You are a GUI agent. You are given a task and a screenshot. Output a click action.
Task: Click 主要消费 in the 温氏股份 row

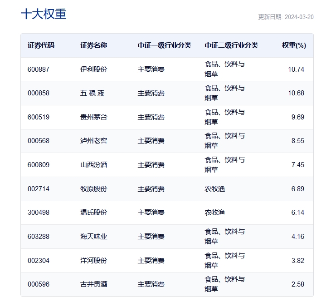(x=151, y=212)
